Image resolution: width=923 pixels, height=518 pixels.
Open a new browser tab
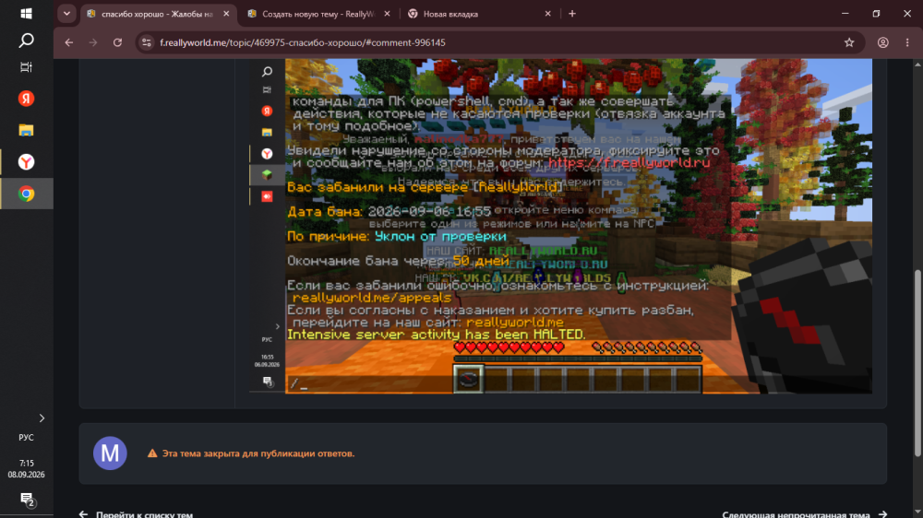coord(572,14)
